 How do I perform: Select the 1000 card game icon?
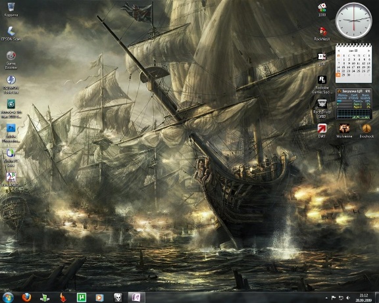tap(322, 10)
